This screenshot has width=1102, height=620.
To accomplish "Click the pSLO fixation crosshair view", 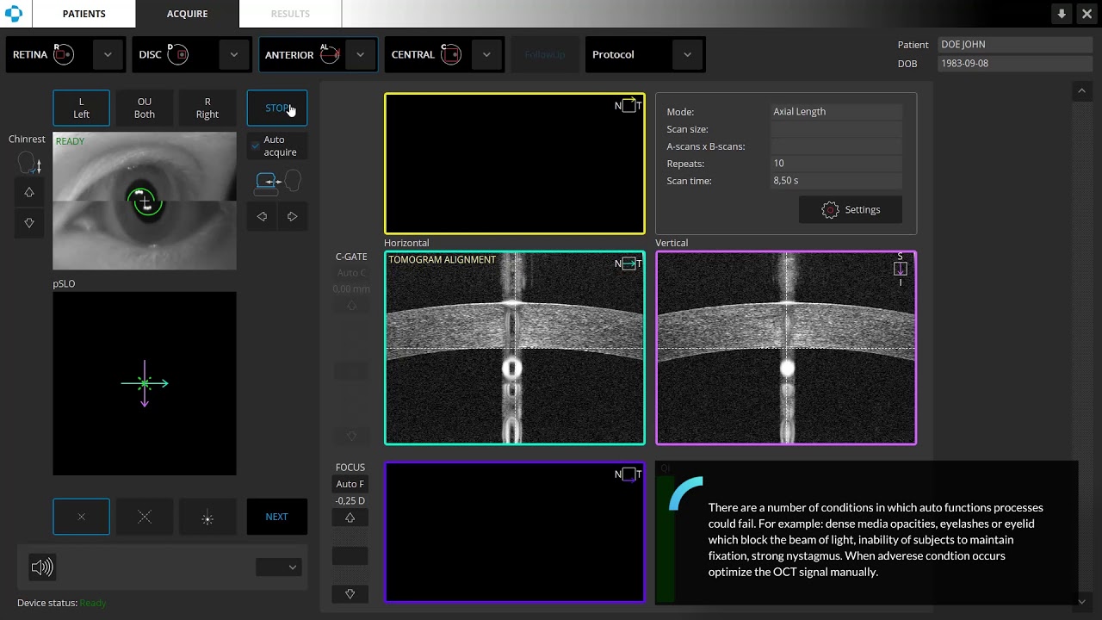I will point(145,383).
